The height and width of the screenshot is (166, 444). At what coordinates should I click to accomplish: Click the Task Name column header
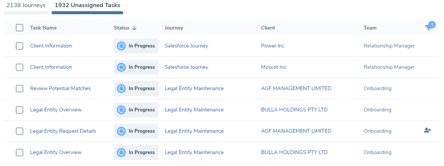(43, 28)
